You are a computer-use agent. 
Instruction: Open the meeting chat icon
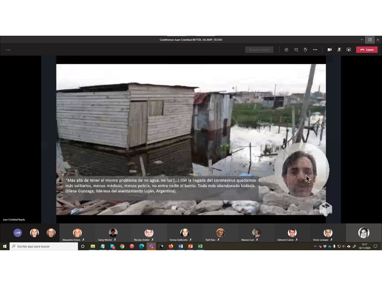296,50
